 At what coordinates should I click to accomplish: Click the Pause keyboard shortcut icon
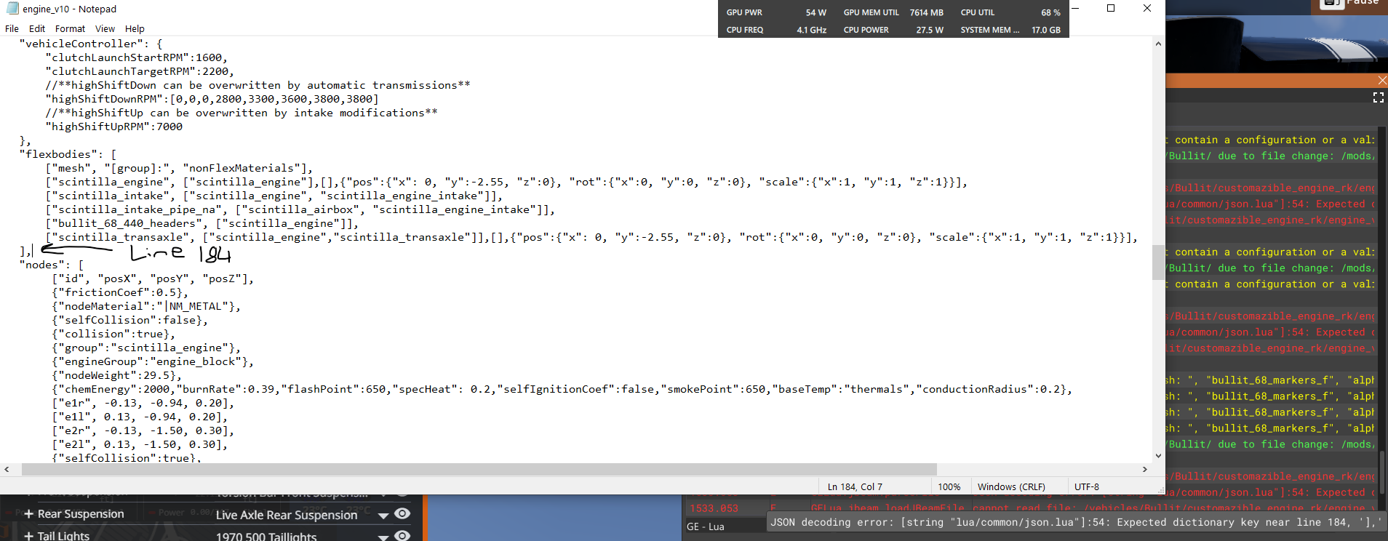click(1332, 3)
